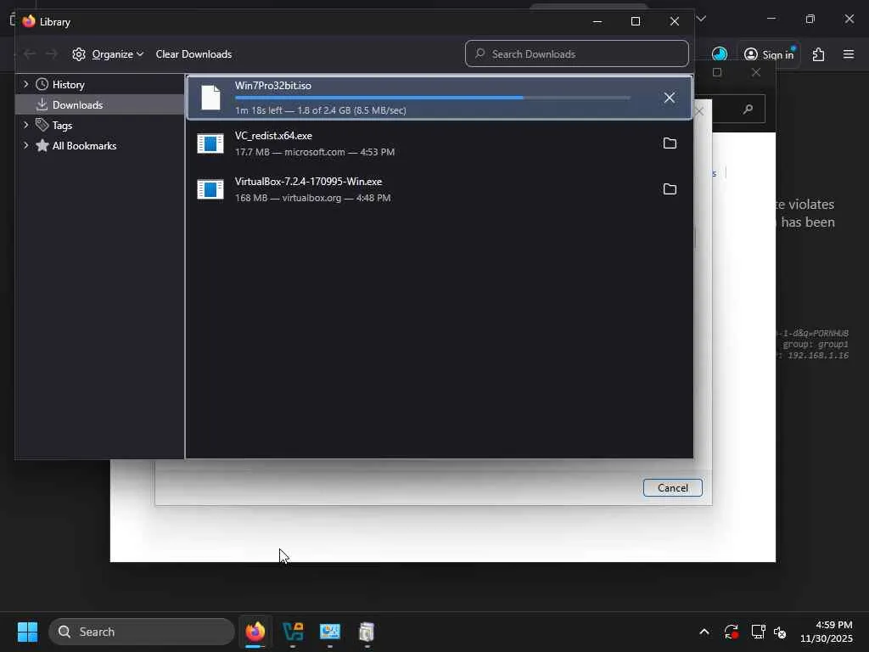
Task: Click the VC_redist.x64.exe file icon
Action: pyautogui.click(x=210, y=143)
